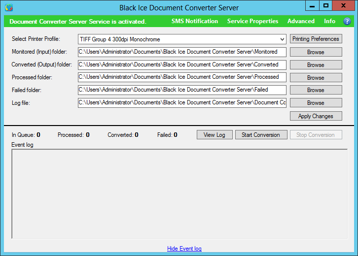Click into the Monitored folder path field
The width and height of the screenshot is (358, 256).
(182, 52)
